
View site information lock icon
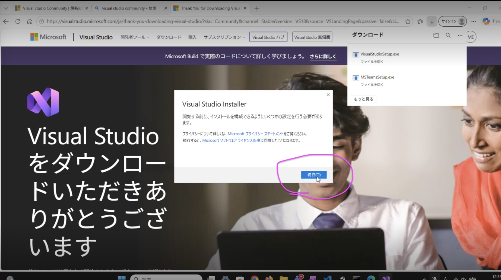42,21
